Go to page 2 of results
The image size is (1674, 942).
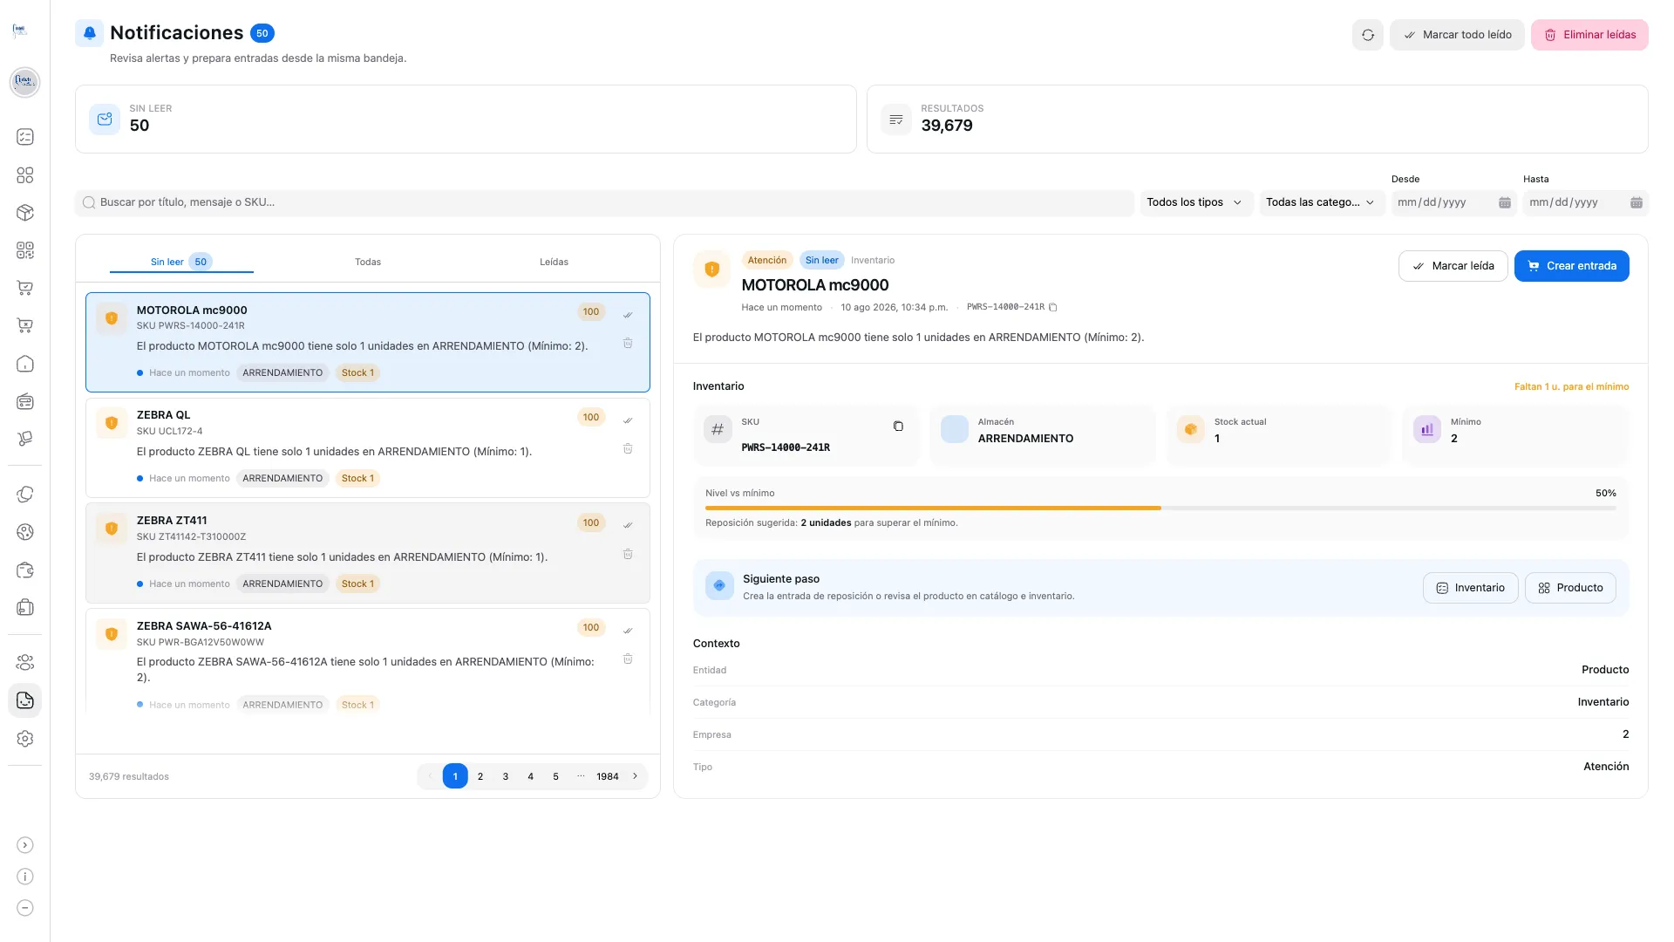coord(480,776)
